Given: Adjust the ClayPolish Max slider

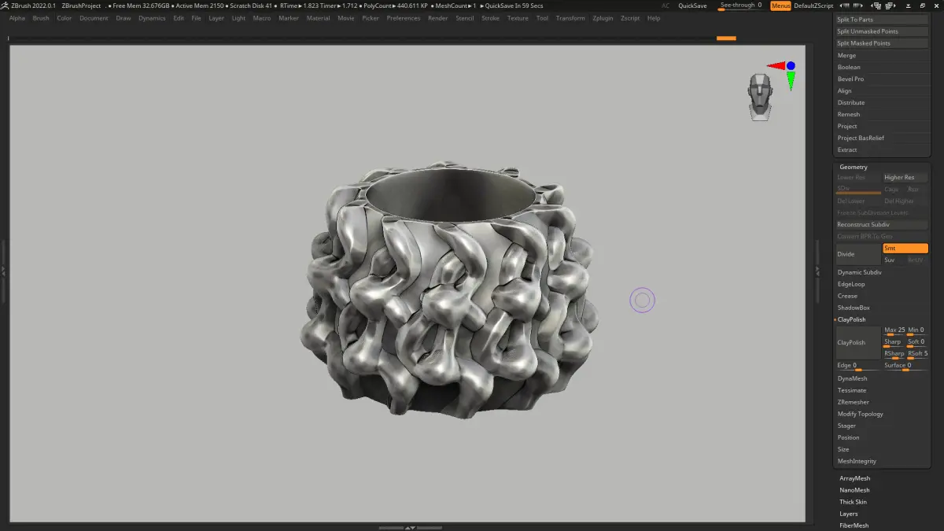Looking at the screenshot, I should point(894,331).
